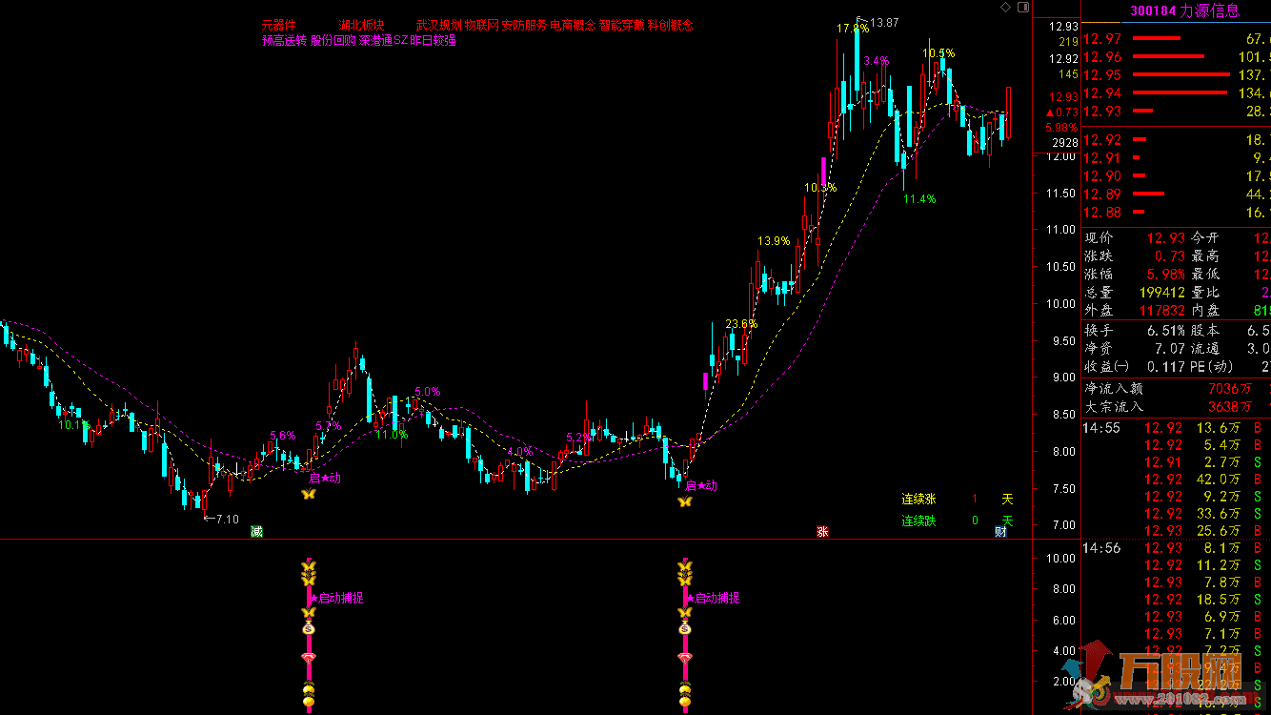Click the 13.87 high price label
1271x715 pixels.
point(884,23)
